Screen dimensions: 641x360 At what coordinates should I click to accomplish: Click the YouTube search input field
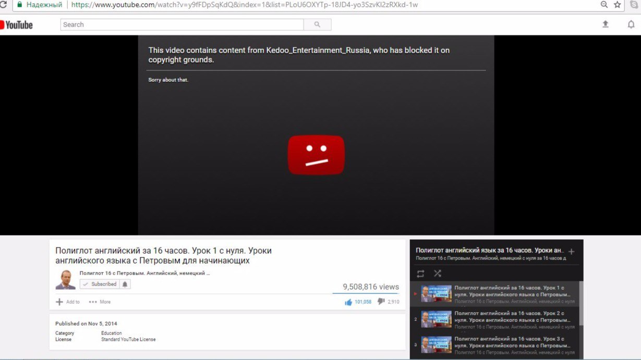click(182, 24)
